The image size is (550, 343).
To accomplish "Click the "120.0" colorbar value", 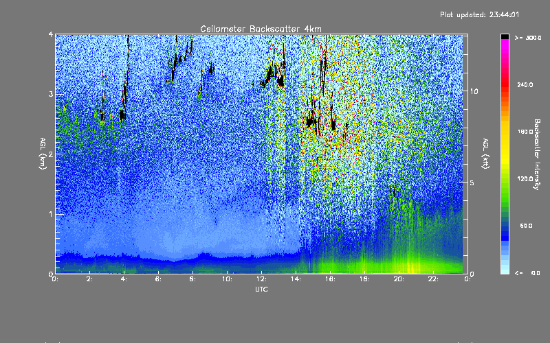I will (x=525, y=178).
